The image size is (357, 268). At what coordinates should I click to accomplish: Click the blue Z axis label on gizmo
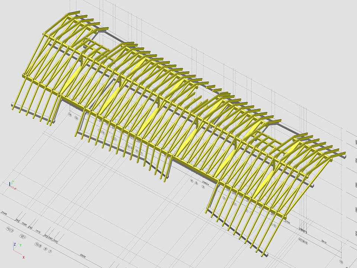pyautogui.click(x=15, y=245)
